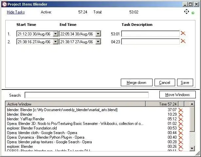
Task: Click the Merge down button
Action: click(x=137, y=82)
